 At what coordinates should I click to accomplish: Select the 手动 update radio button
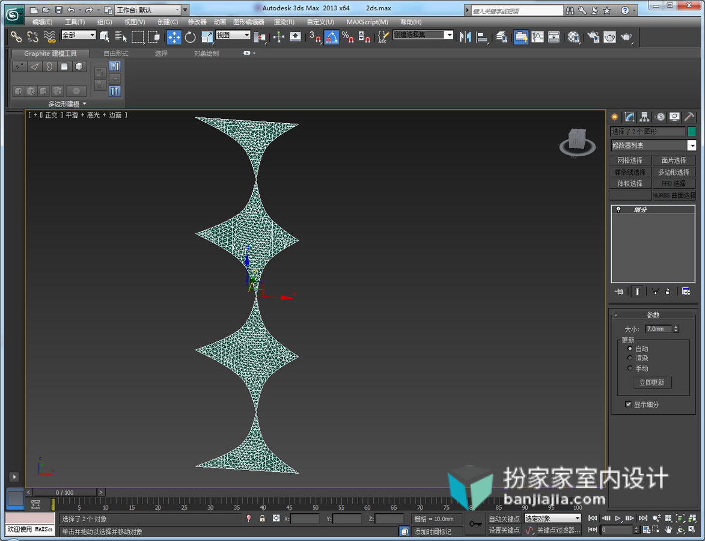(x=630, y=368)
